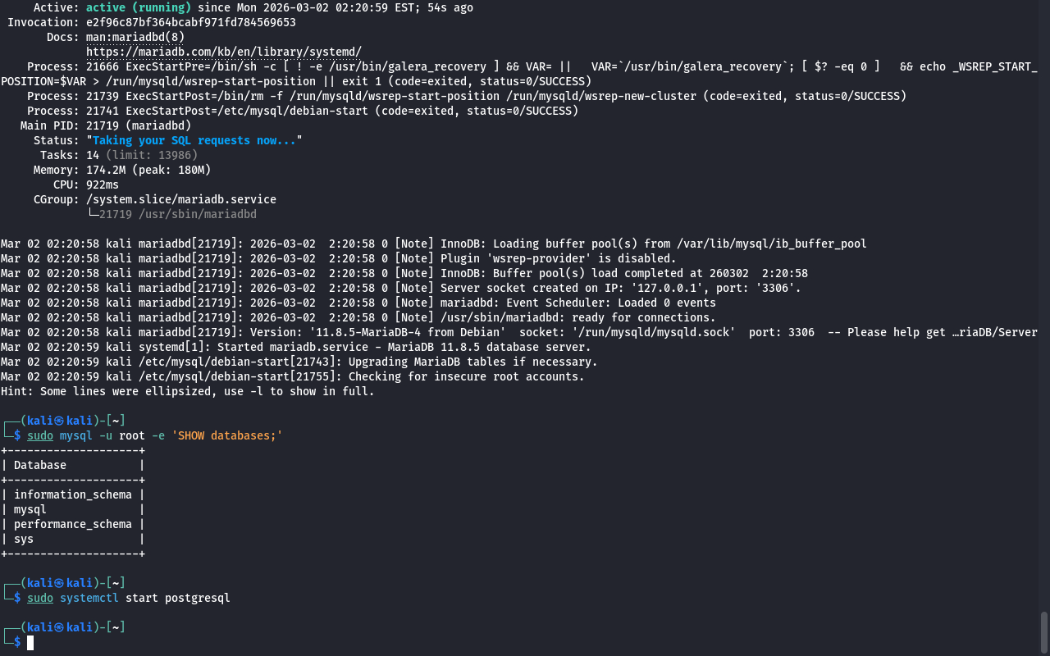The height and width of the screenshot is (656, 1050).
Task: Click the Kali ㉿ symbol in the last prompt
Action: point(59,627)
